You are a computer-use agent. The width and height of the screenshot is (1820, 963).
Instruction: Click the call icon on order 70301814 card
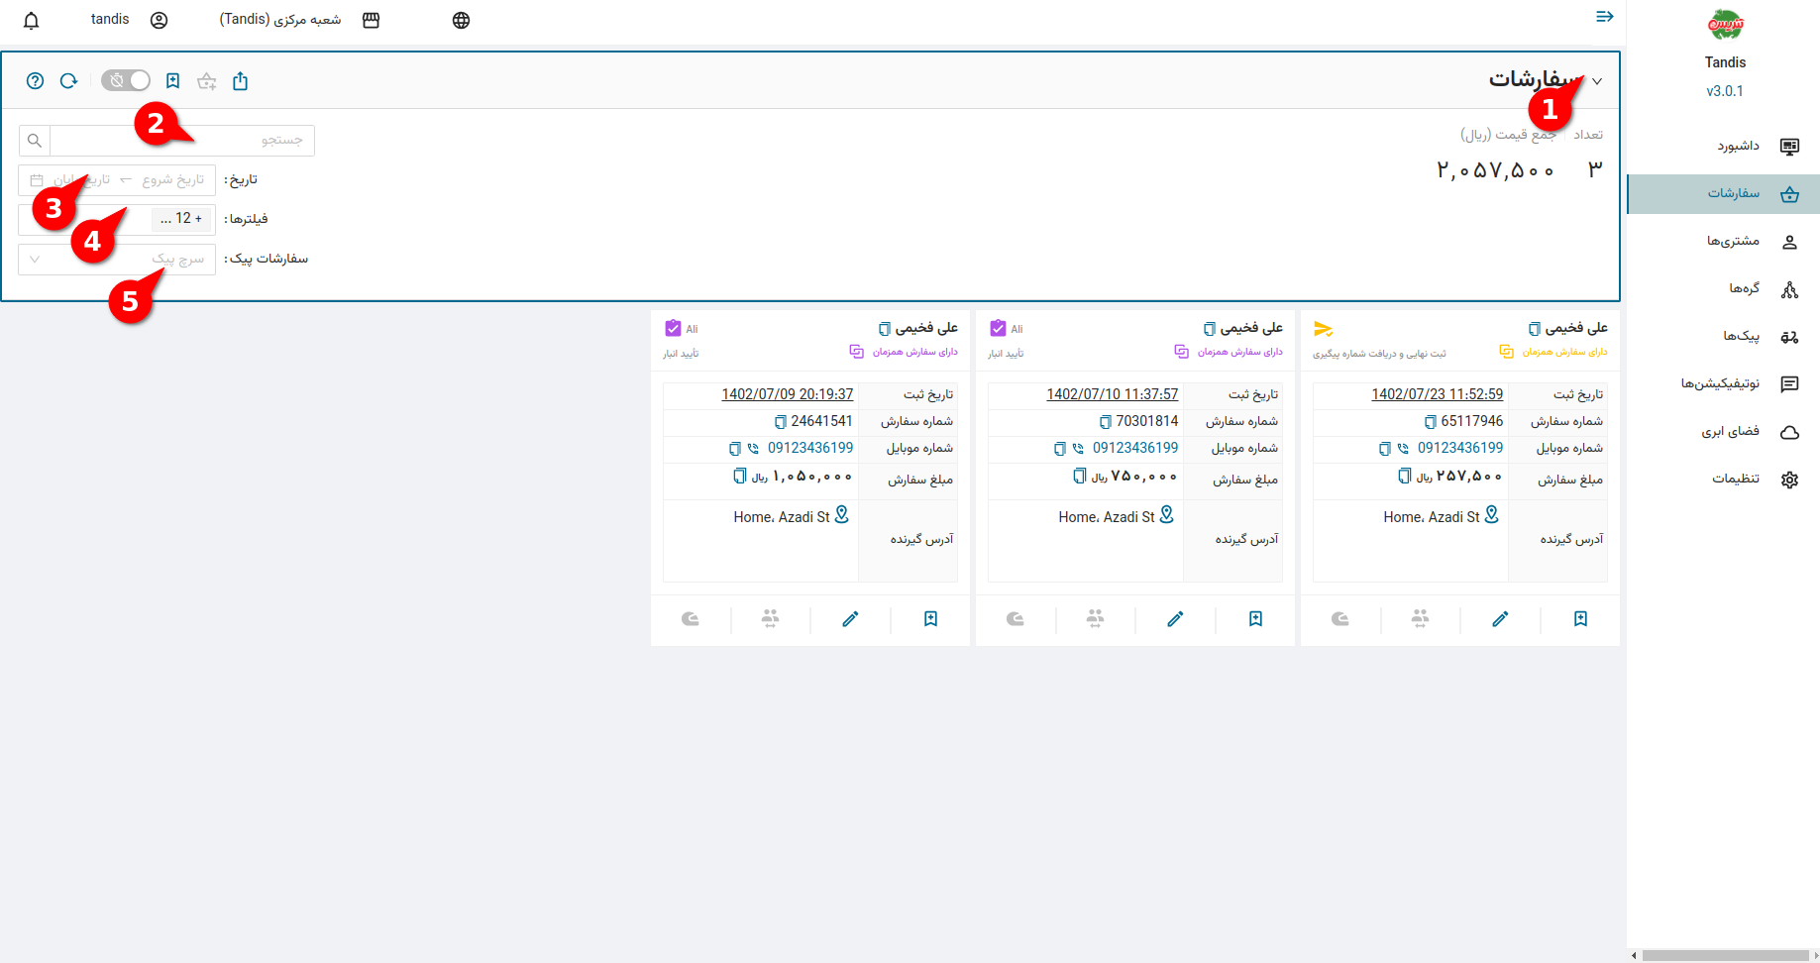pos(1078,449)
